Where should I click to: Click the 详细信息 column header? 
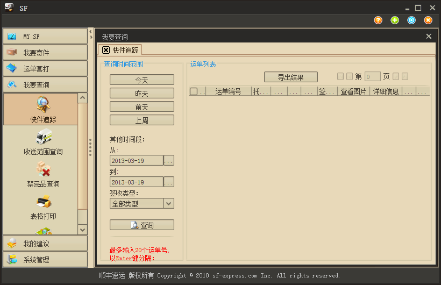[x=386, y=91]
